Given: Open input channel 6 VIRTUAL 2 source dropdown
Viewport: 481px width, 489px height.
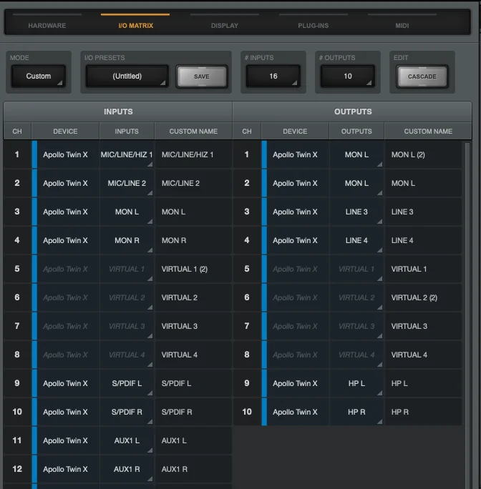Looking at the screenshot, I should 127,297.
